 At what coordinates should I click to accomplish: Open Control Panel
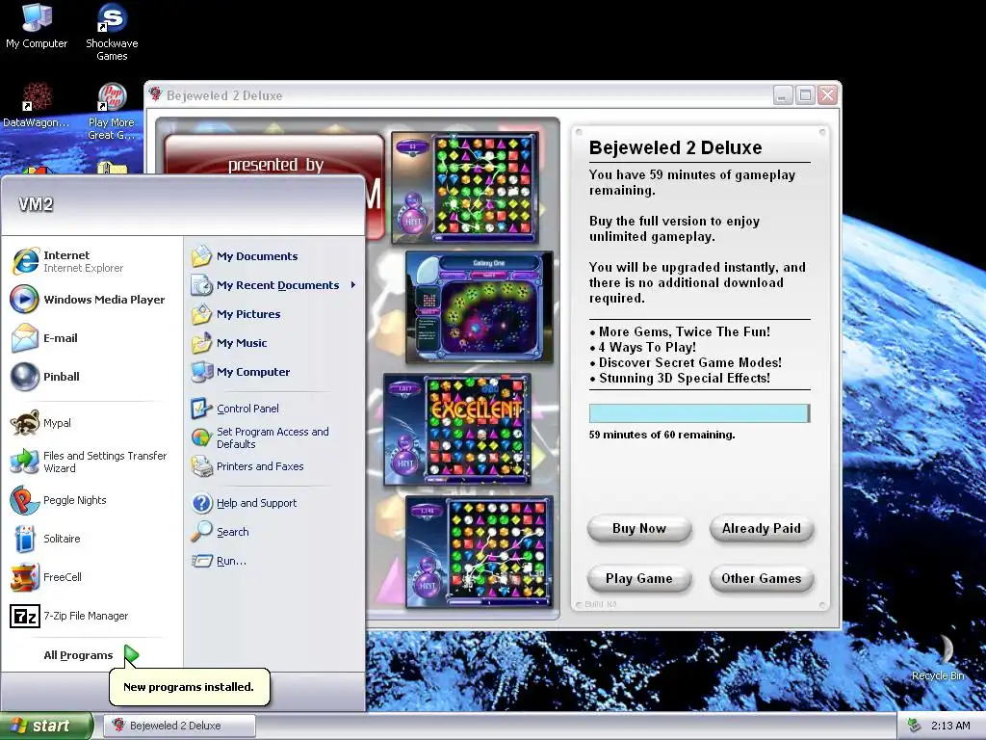[x=235, y=409]
